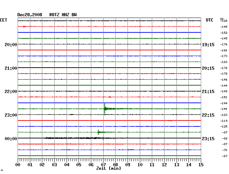Click the DC offset value "-176"

[x=224, y=44]
